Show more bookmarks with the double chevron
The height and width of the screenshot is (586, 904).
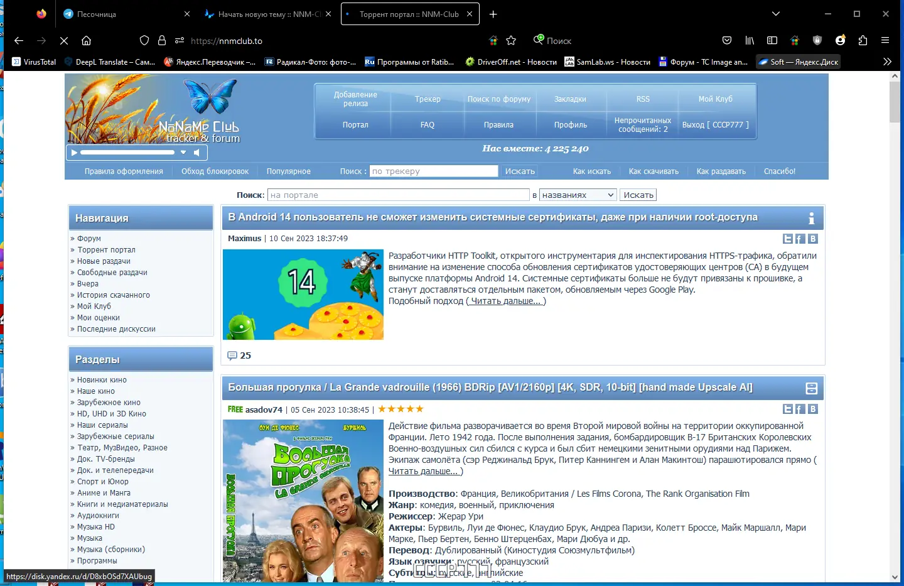[x=887, y=62]
